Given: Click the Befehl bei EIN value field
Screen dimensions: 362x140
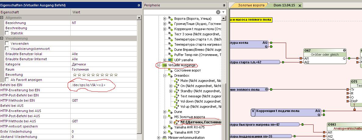Looking at the screenshot, I should (x=104, y=85).
